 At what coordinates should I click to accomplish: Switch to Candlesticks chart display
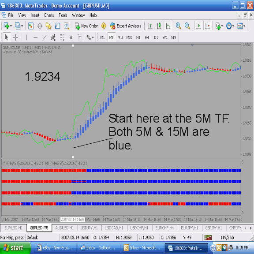click(x=159, y=26)
